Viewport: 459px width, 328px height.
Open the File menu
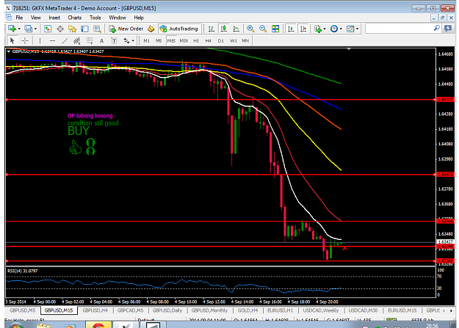point(19,18)
